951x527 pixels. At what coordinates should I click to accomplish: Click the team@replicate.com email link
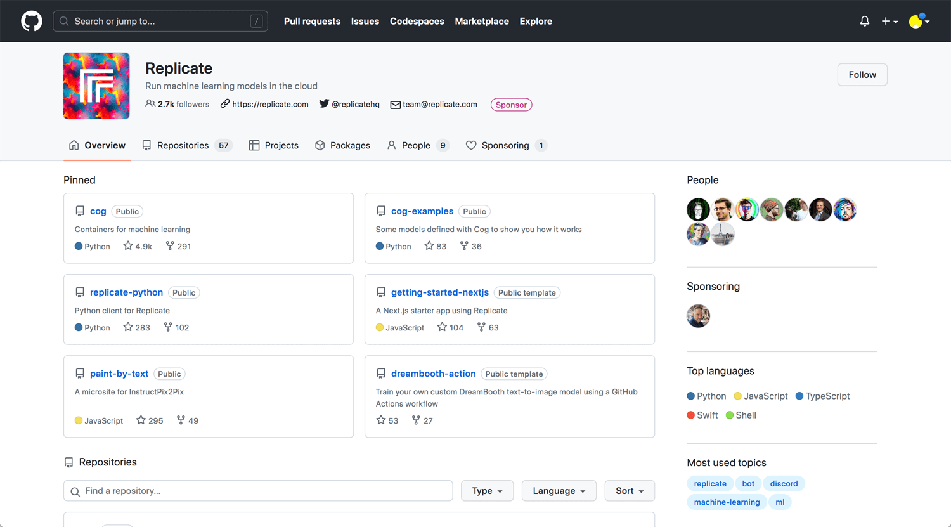point(434,104)
